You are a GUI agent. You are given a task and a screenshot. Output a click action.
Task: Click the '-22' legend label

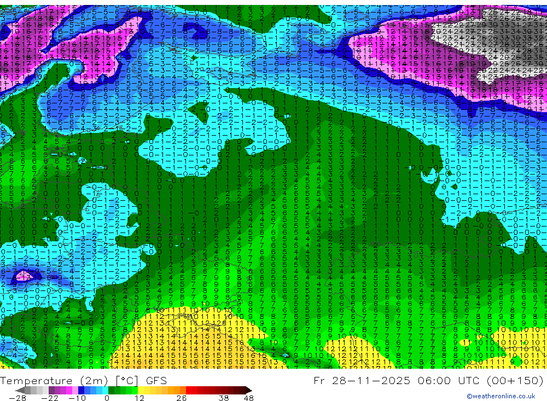[50, 398]
